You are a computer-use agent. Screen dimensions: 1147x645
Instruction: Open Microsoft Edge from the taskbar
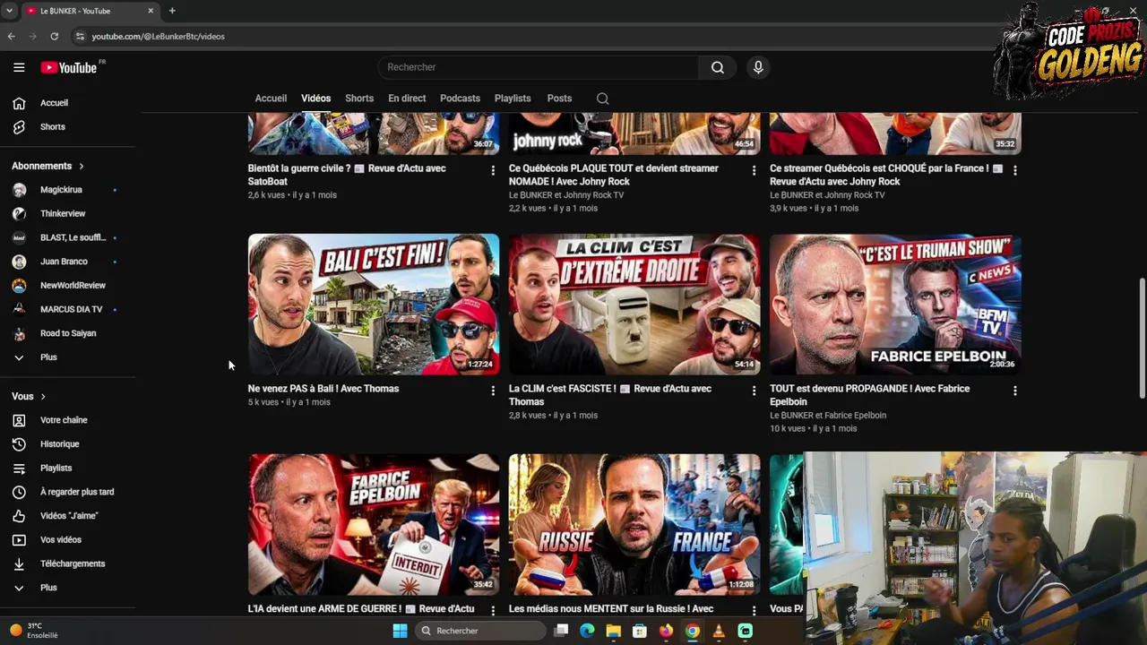click(587, 631)
